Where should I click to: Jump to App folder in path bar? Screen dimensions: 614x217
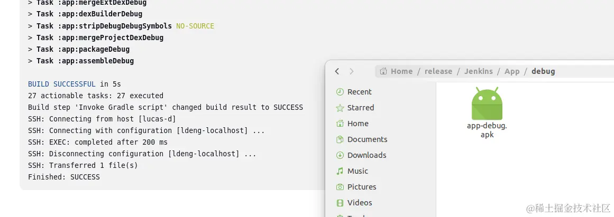click(x=512, y=71)
